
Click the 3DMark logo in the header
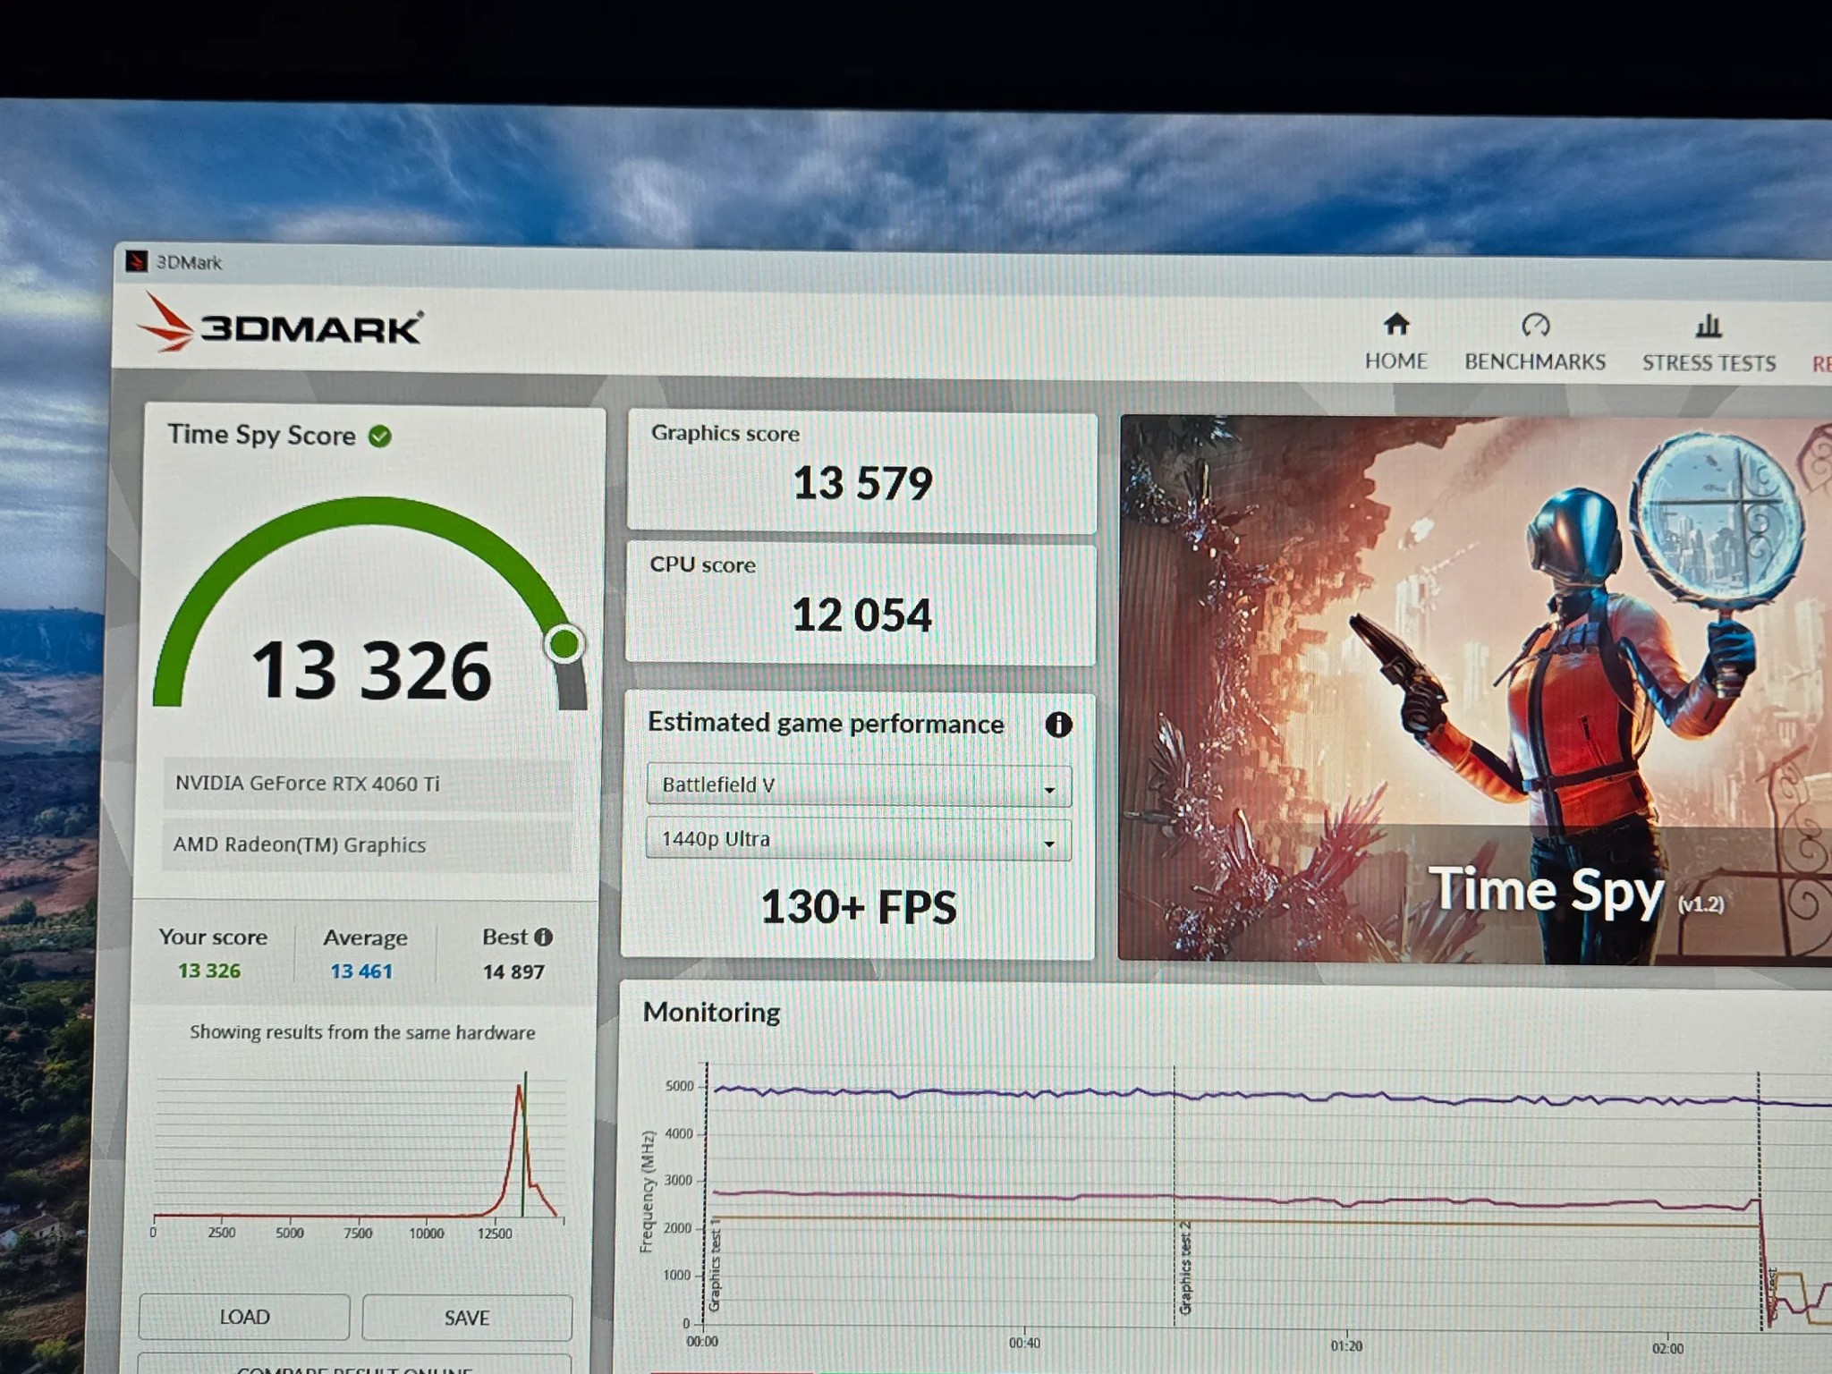280,324
